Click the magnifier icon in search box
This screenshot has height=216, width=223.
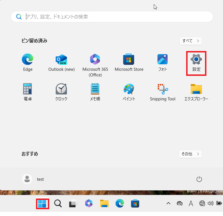click(19, 17)
